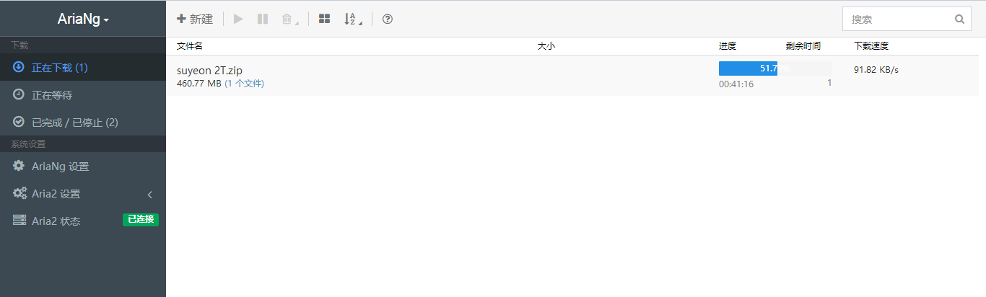Click the trash delete icon
Viewport: 986px width, 297px height.
click(287, 19)
